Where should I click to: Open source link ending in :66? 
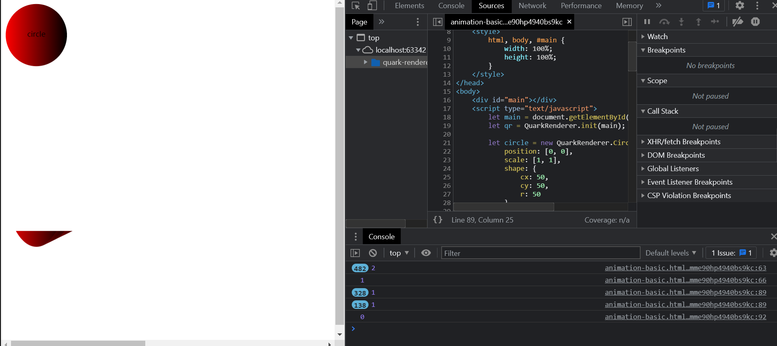pos(686,280)
